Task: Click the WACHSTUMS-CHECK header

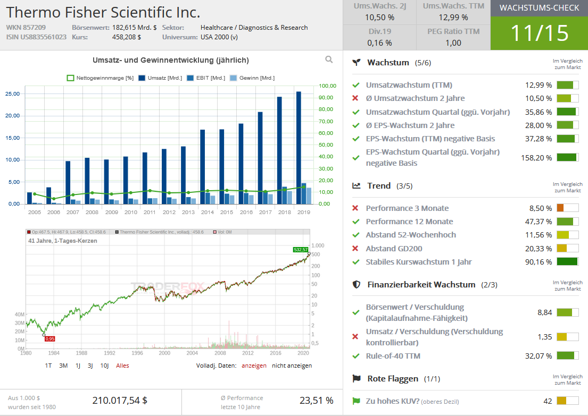Action: click(x=539, y=8)
